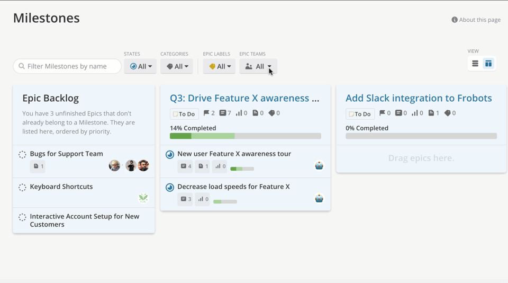Switch to the column board view icon
508x283 pixels.
[488, 64]
